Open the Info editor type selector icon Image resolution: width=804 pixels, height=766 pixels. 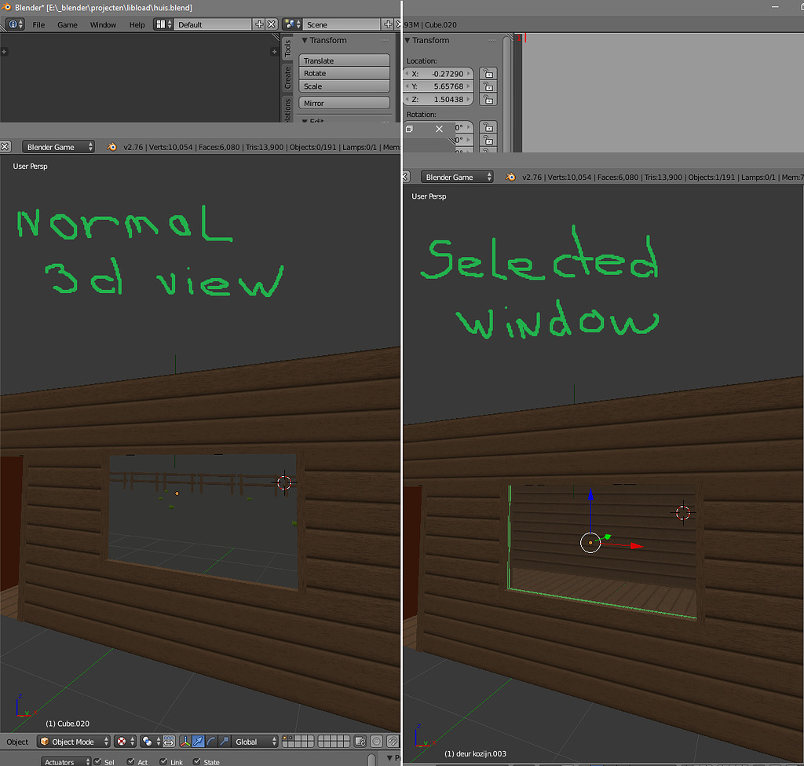15,24
